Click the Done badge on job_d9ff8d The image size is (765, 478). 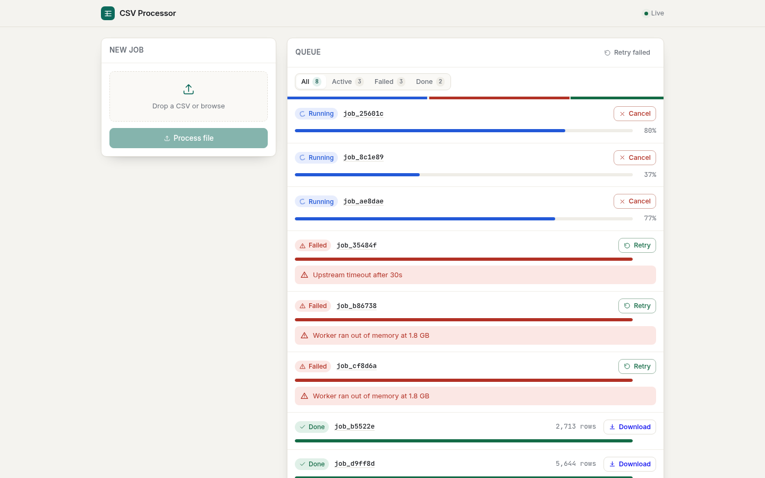click(x=312, y=464)
